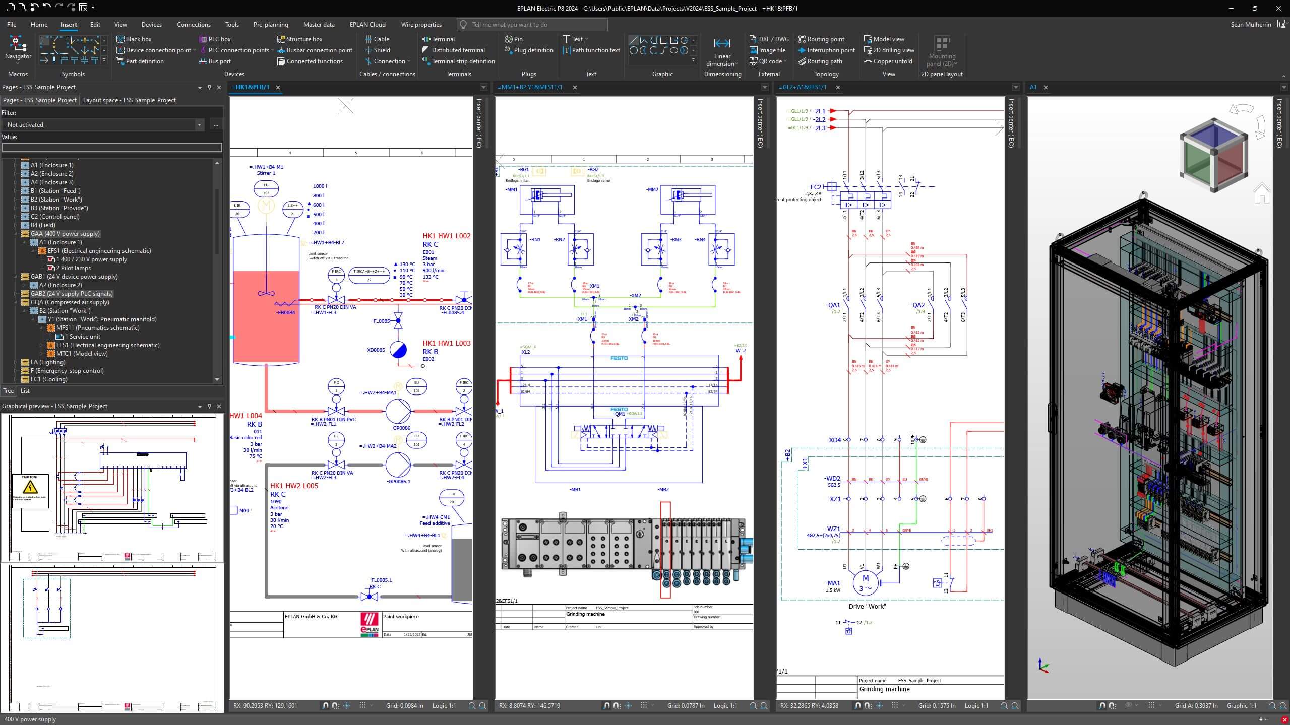Insert a Routing point

tap(821, 39)
